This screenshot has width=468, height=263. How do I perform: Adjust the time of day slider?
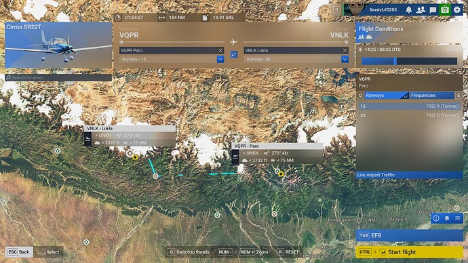tap(409, 62)
